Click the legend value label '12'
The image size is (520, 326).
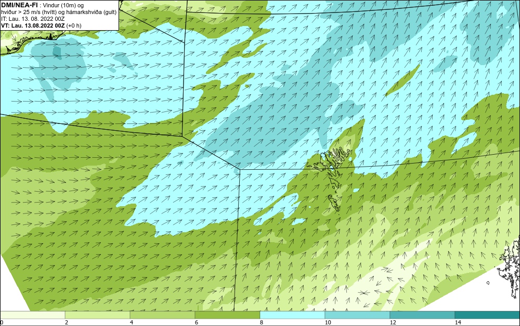393,322
